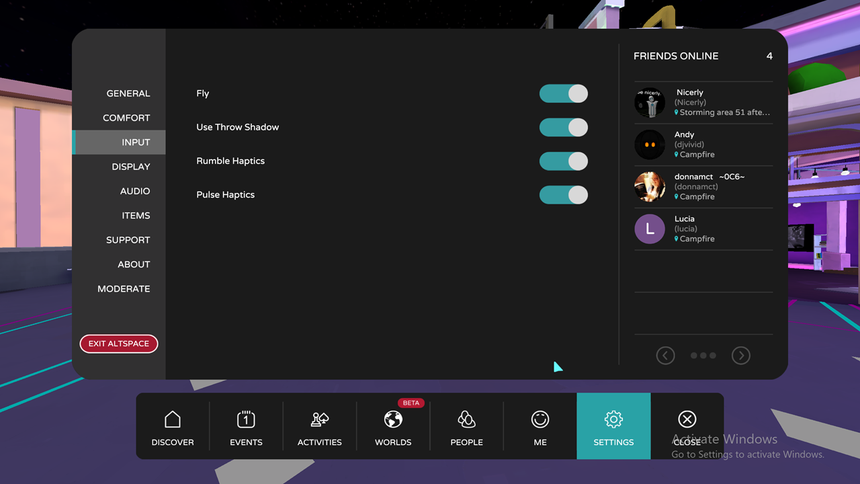Click the 'Rumble Haptics' label
Viewport: 860px width, 484px height.
[x=230, y=161]
